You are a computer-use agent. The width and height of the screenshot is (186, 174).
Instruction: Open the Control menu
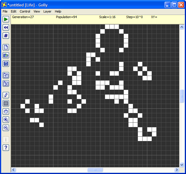point(25,11)
